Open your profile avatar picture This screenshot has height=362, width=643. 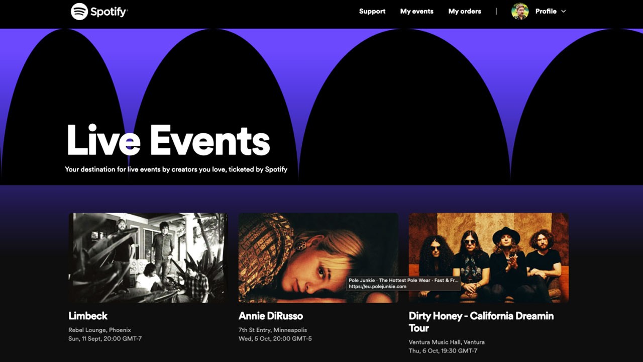click(x=519, y=10)
